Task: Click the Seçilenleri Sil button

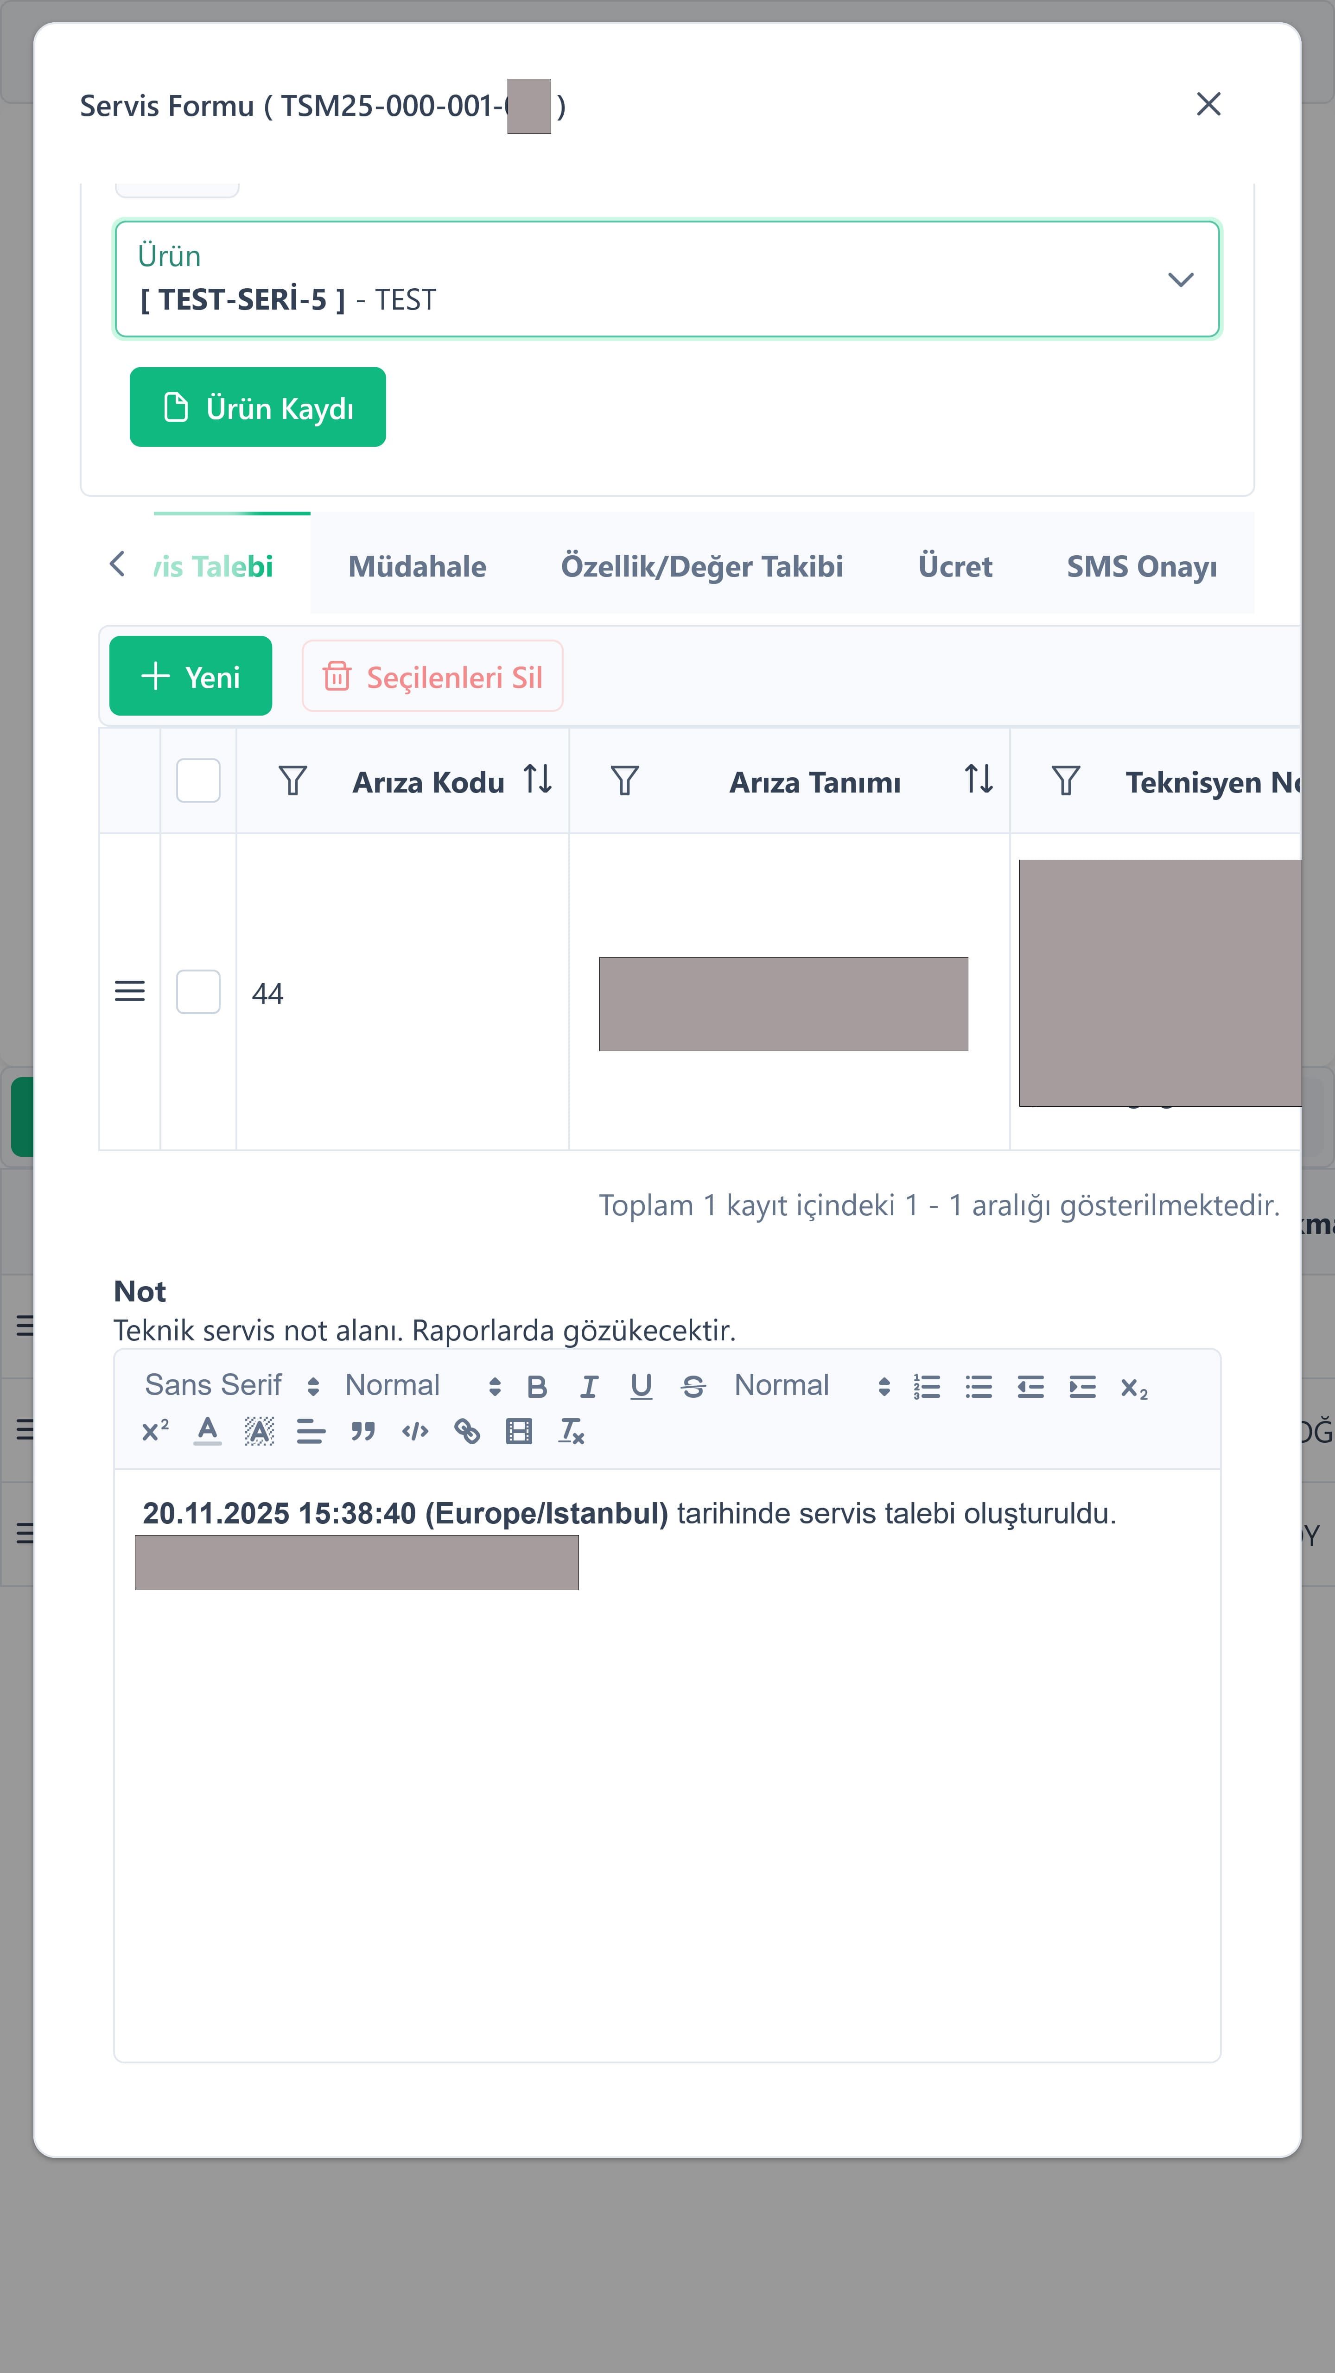Action: pos(432,676)
